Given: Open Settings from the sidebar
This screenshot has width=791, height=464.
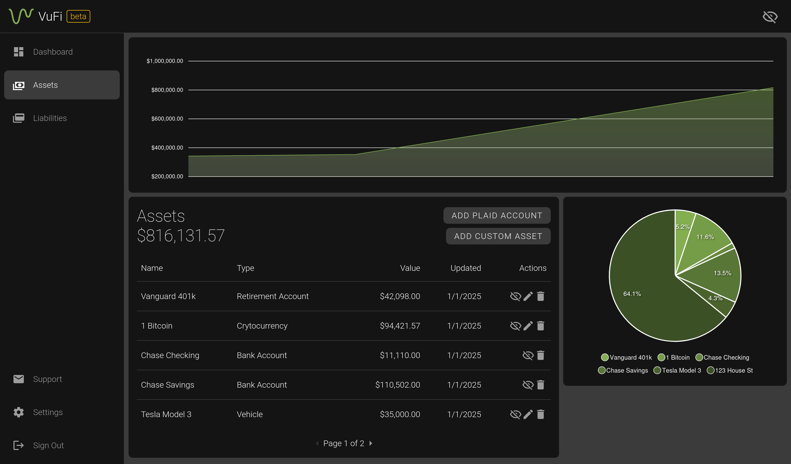Looking at the screenshot, I should (62, 412).
